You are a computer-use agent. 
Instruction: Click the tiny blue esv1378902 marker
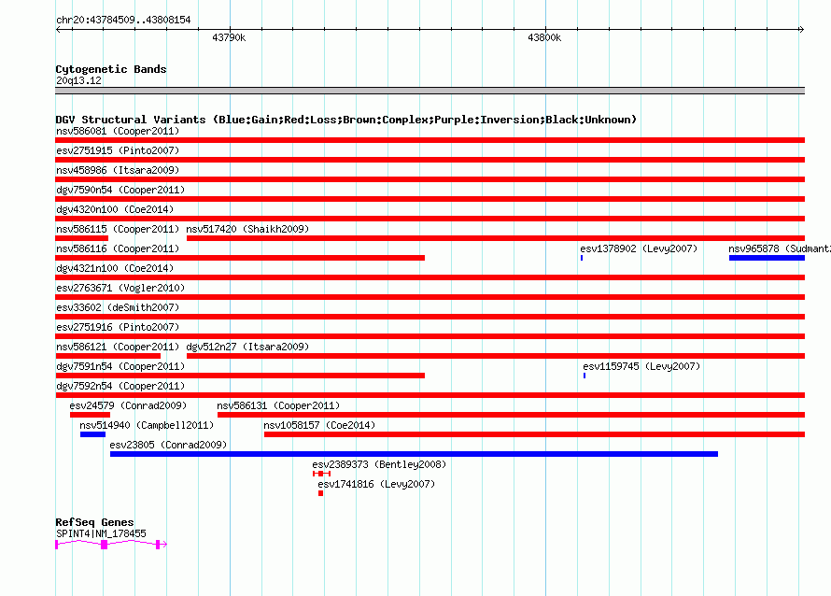click(x=582, y=258)
